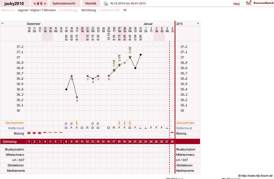Click the cervical mucus symbol on cycle day 8
Image resolution: width=274 pixels, height=179 pixels.
(x=66, y=124)
